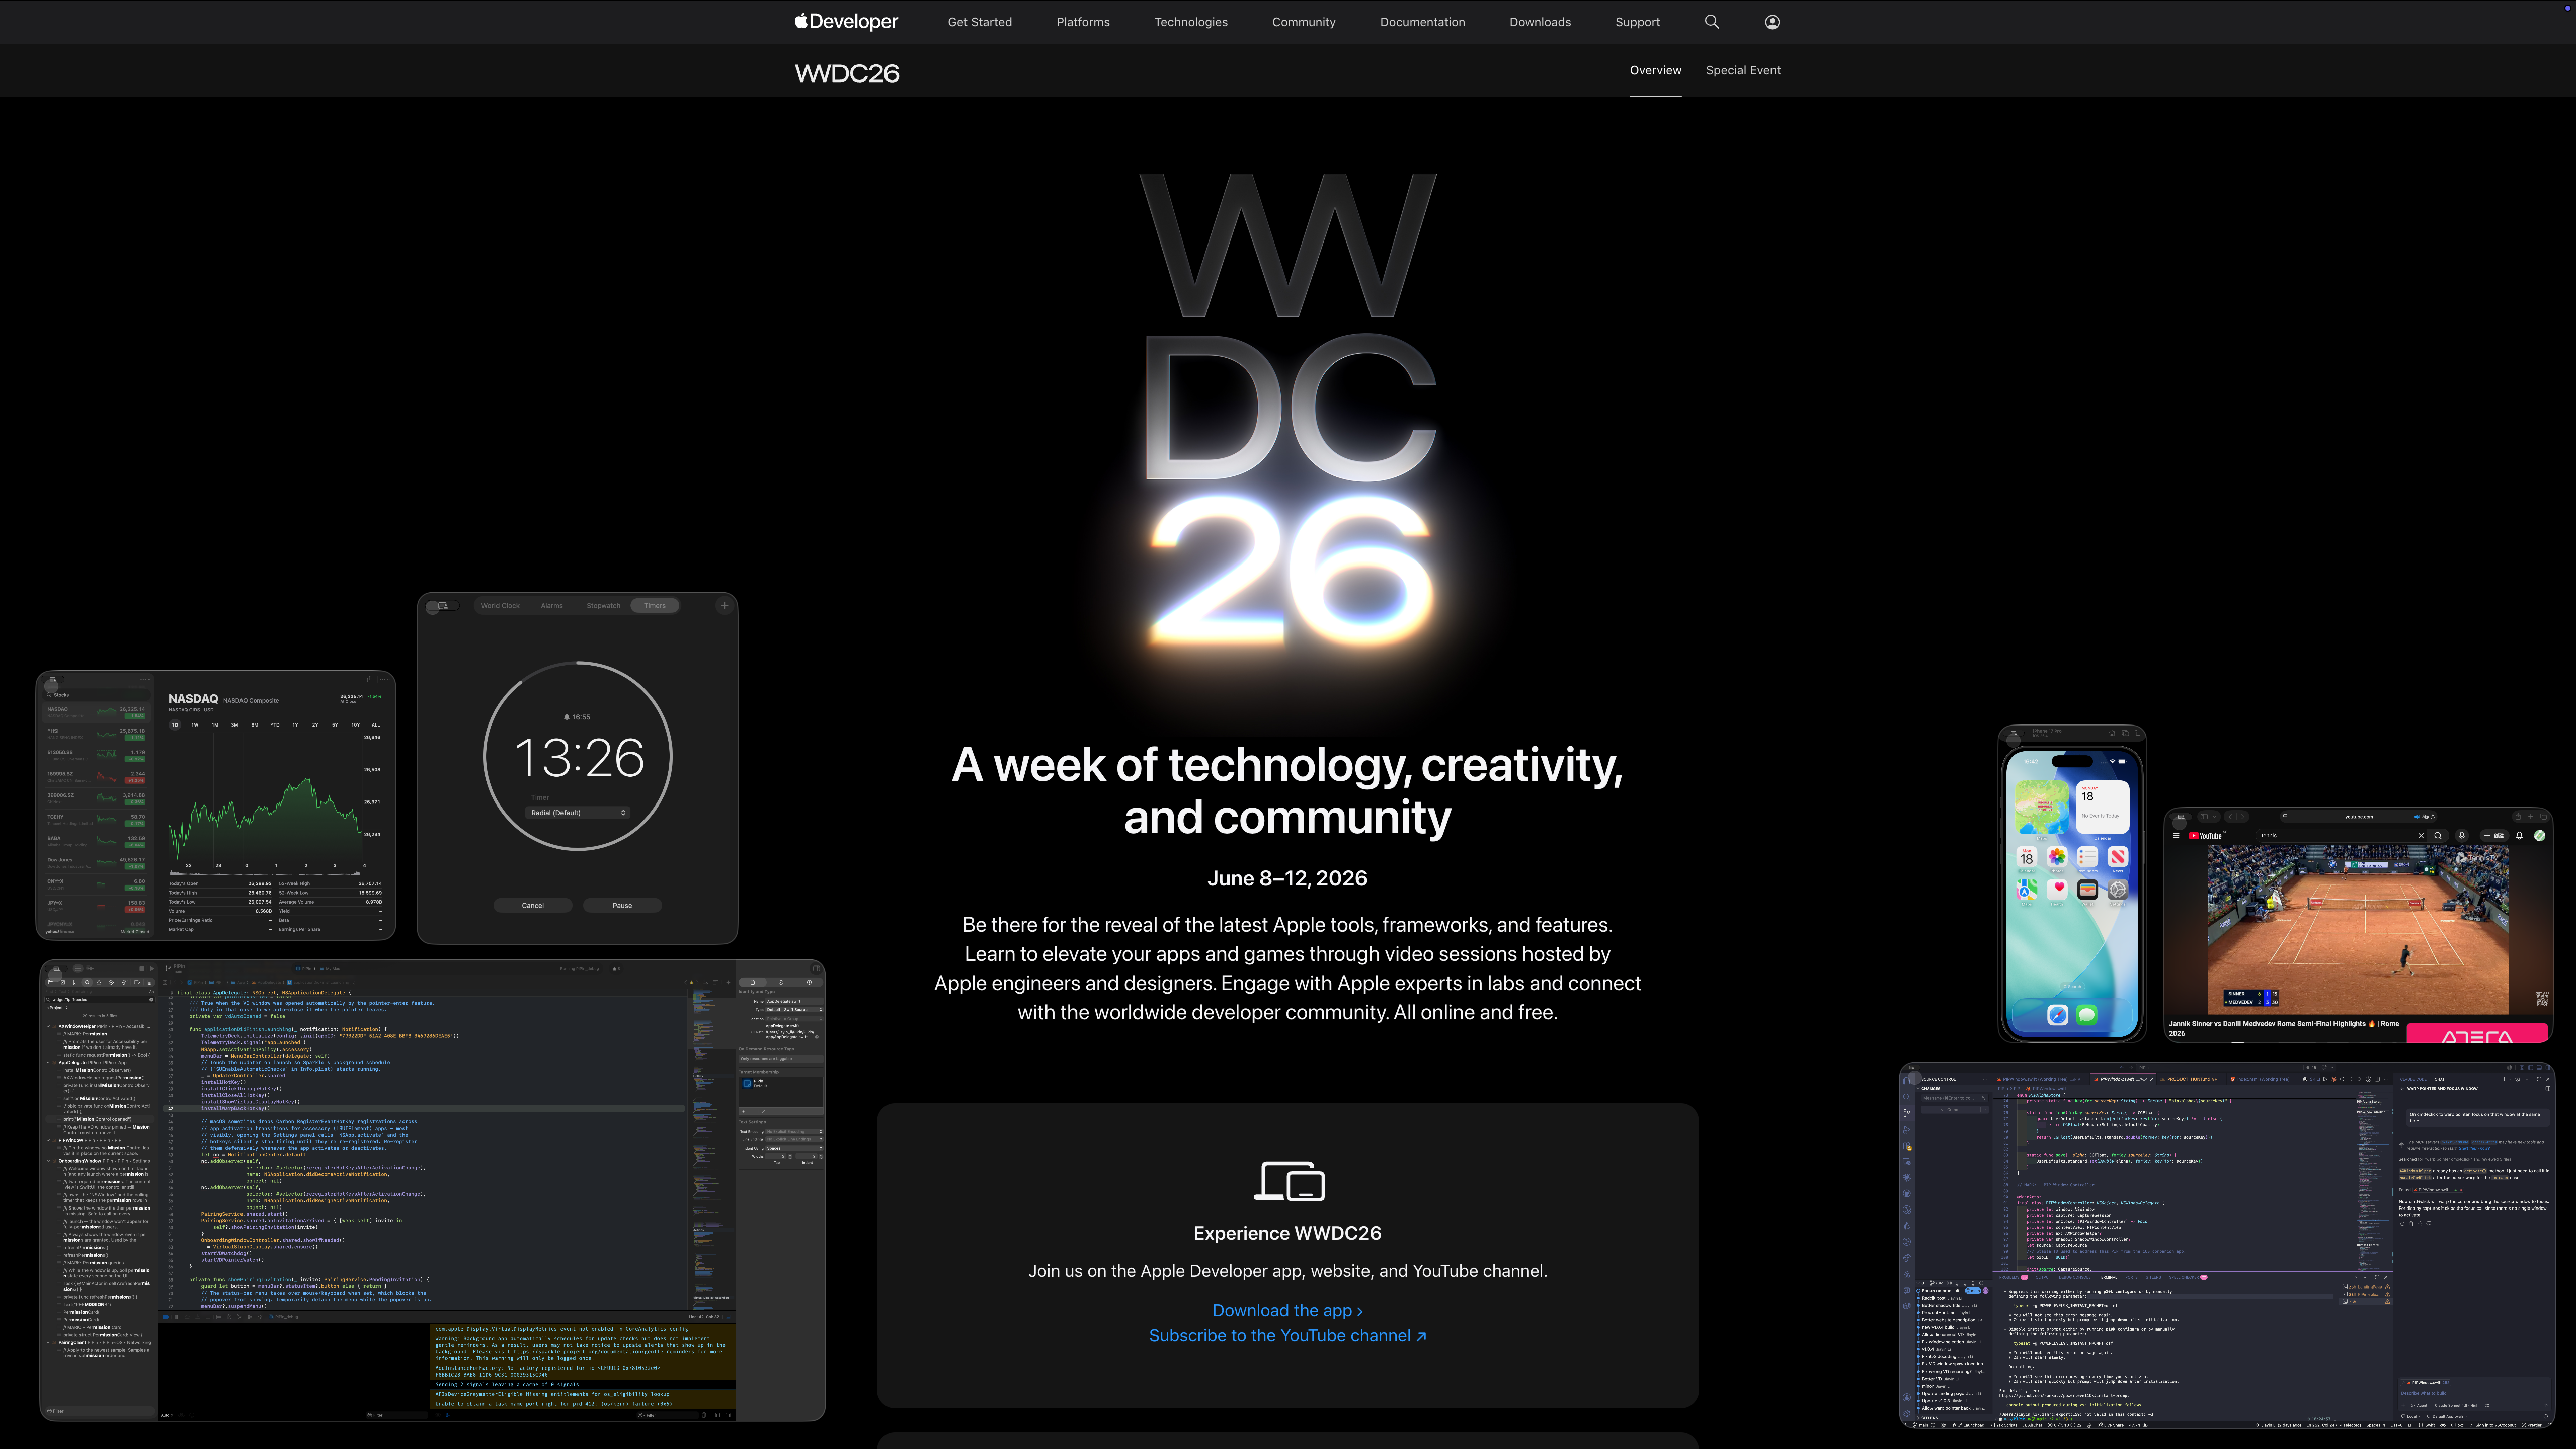Toggle Xcode find match-case Aa option
Screen dimensions: 2576x1449
tap(151, 992)
